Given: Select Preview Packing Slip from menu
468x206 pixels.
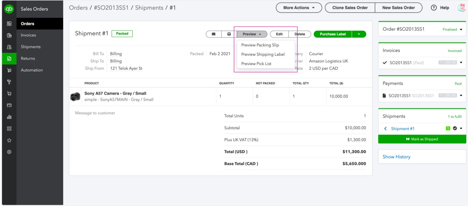Looking at the screenshot, I should [x=260, y=45].
